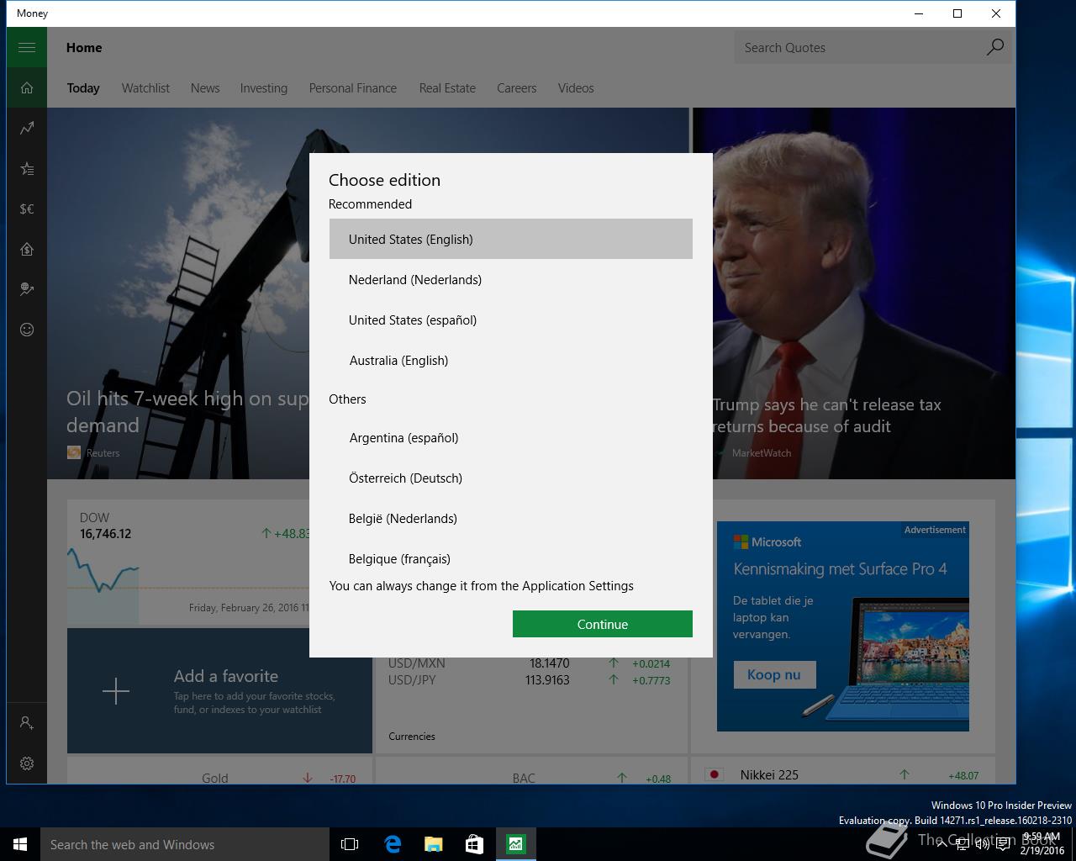
Task: Click the taskbar search box
Action: tap(184, 844)
